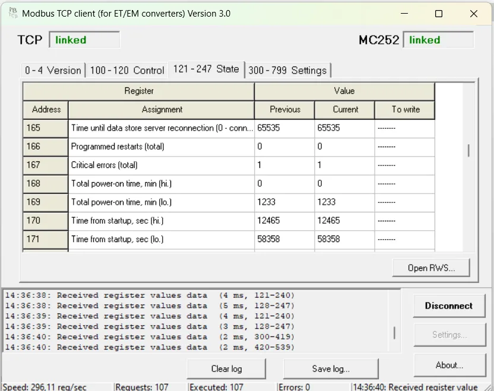Click To write cell for register 167
Screen dimensions: 494x391
(405, 166)
